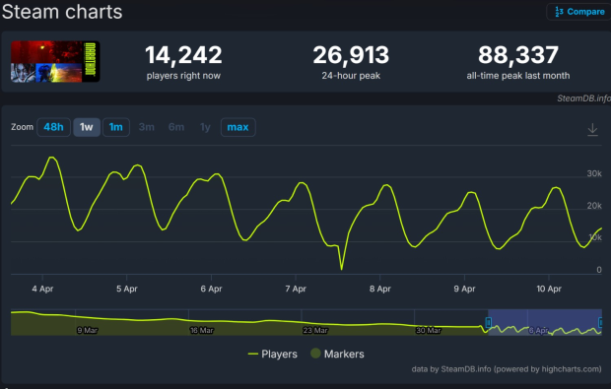The height and width of the screenshot is (389, 611).
Task: Click the 30k y-axis label
Action: (x=594, y=173)
